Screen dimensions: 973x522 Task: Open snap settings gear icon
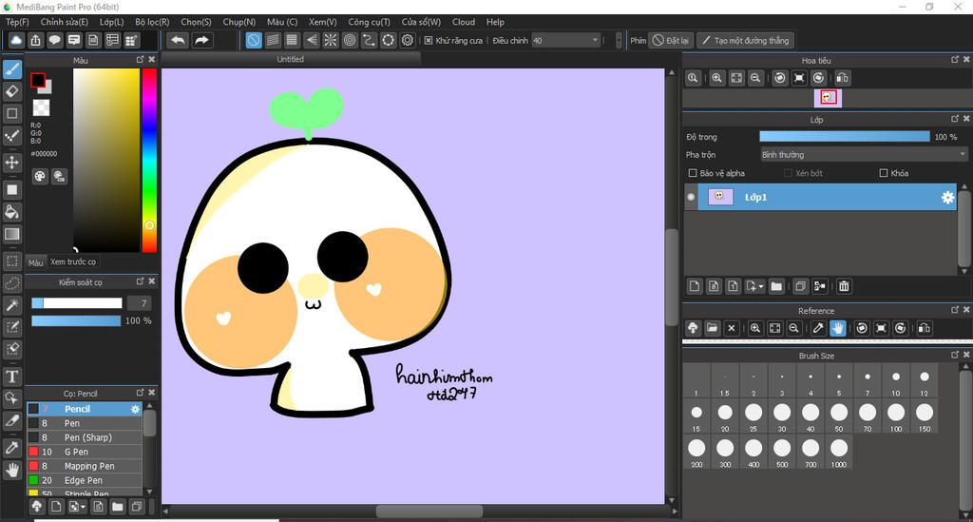(408, 40)
